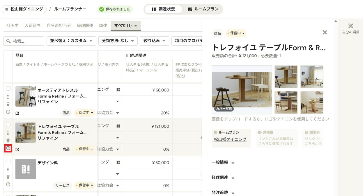Viewport: 363px width, 196px height.
Task: Click the info icon on the デザイン料 row
Action: [8, 184]
